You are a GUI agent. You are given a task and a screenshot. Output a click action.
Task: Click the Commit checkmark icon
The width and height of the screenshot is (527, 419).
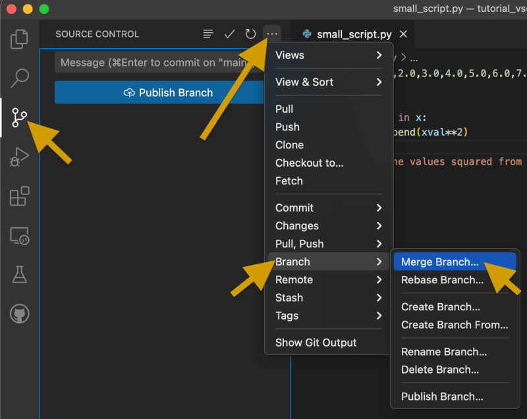tap(229, 34)
